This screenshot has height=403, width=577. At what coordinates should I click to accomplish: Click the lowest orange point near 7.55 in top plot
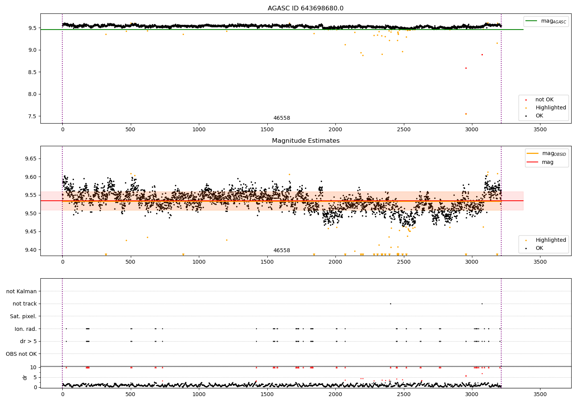(466, 114)
